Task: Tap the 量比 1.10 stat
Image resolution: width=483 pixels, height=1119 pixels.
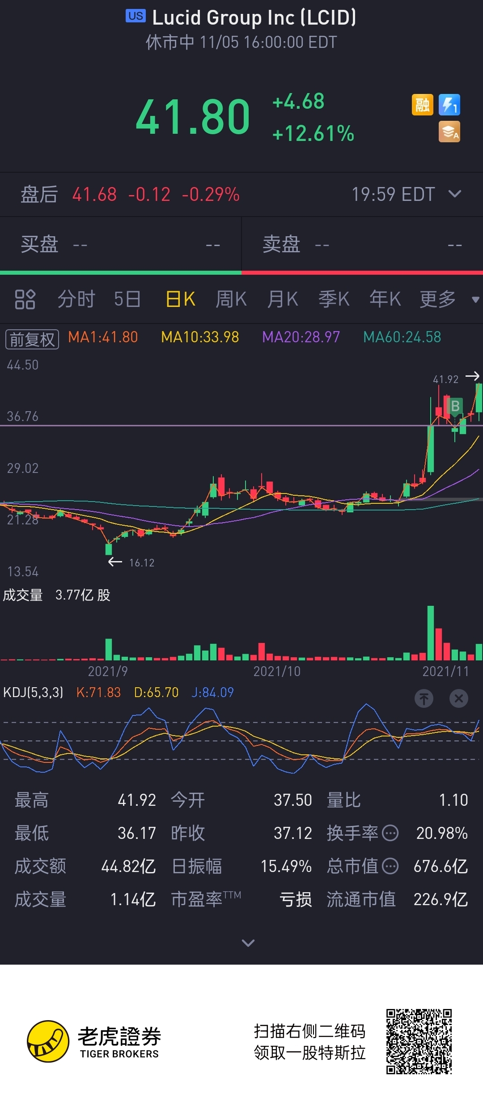Action: point(397,800)
